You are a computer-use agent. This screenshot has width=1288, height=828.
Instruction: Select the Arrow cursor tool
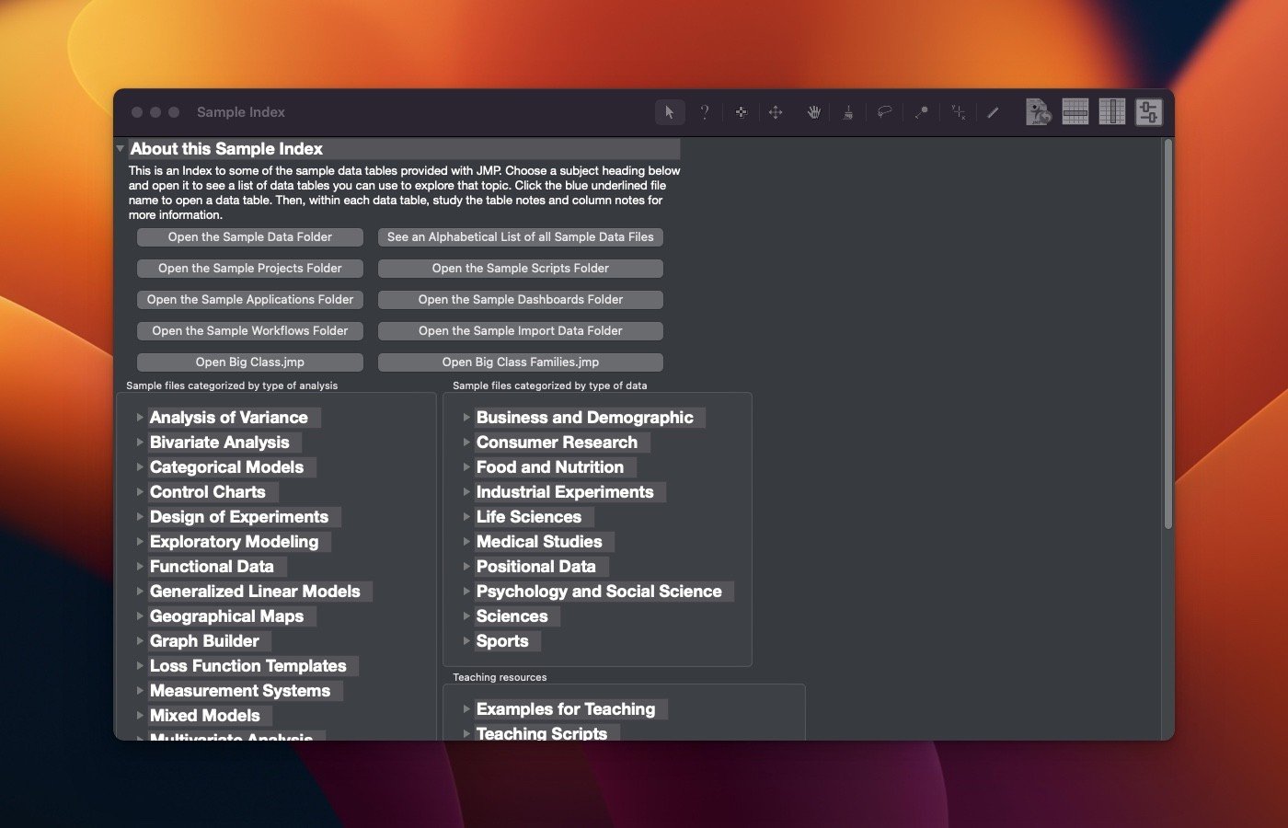669,112
